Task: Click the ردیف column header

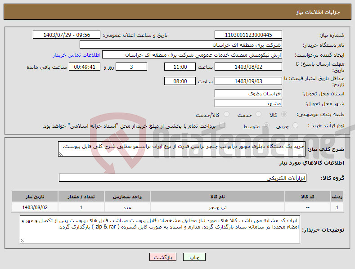Action: coord(337,197)
